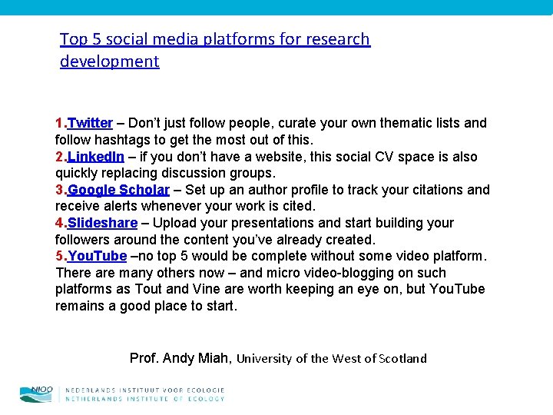Click 'Prof. Andy Miah' name text

click(180, 358)
